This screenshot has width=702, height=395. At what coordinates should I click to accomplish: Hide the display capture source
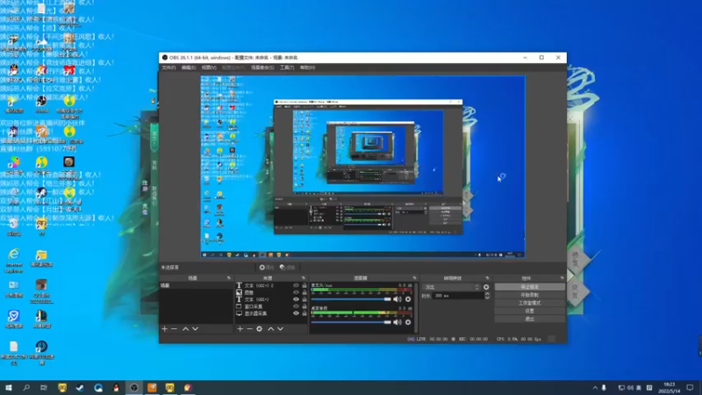coord(296,313)
